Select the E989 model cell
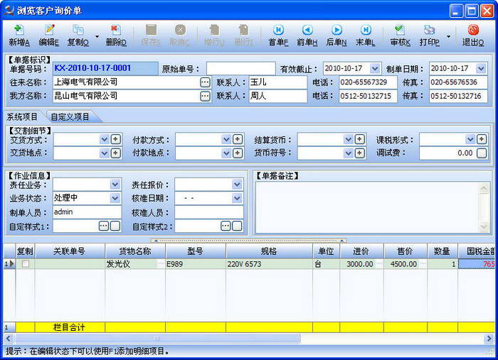Viewport: 498px width, 360px height. coord(196,264)
